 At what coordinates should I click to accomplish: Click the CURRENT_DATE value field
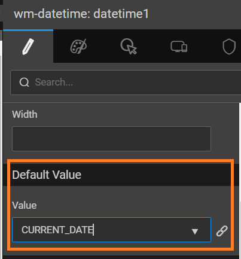click(111, 230)
